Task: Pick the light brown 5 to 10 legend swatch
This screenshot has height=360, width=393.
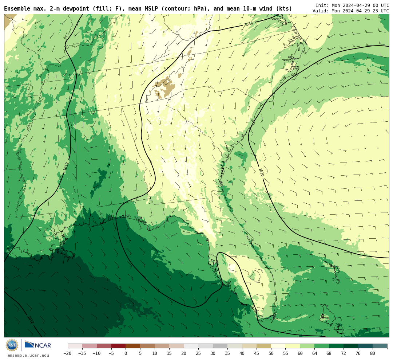Action: (x=148, y=346)
